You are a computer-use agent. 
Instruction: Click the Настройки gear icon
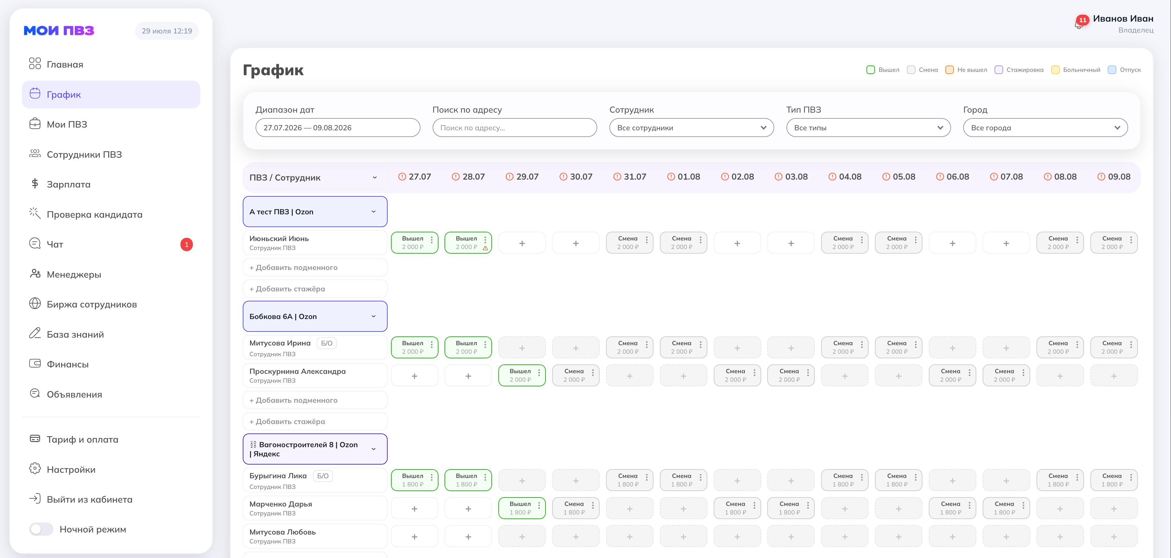click(x=35, y=469)
